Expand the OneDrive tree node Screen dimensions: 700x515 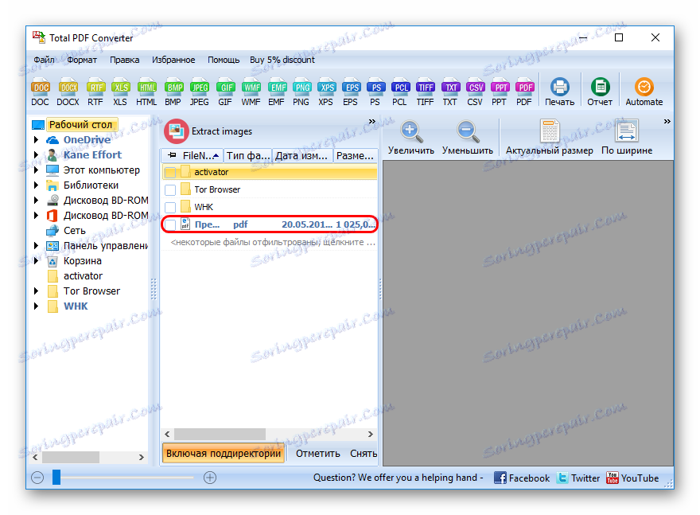36,140
